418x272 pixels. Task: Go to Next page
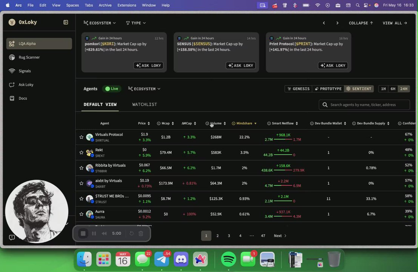(x=280, y=236)
